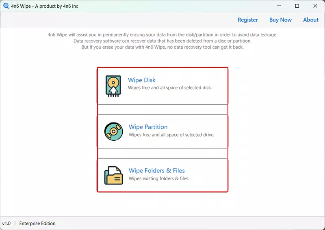Viewport: 325px width, 230px height.
Task: Click the Wipe Disk hard drive icon
Action: click(x=113, y=86)
